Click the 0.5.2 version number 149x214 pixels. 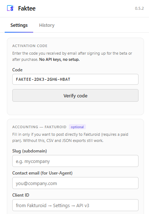139,8
